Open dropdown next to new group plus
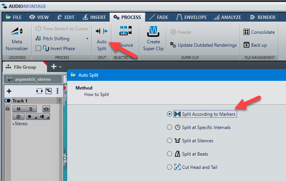 point(60,67)
